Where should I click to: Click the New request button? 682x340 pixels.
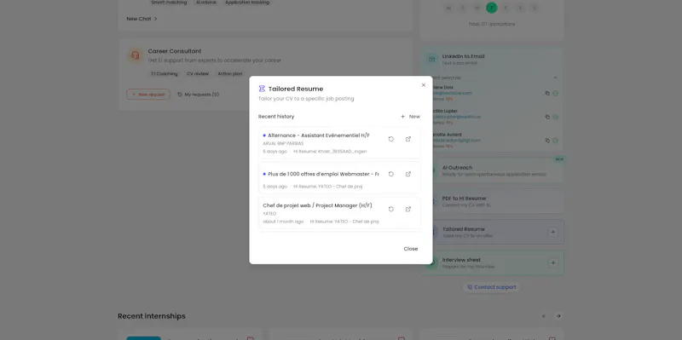click(148, 95)
